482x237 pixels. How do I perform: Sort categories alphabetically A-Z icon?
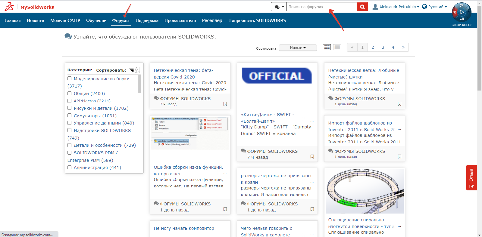pos(138,70)
